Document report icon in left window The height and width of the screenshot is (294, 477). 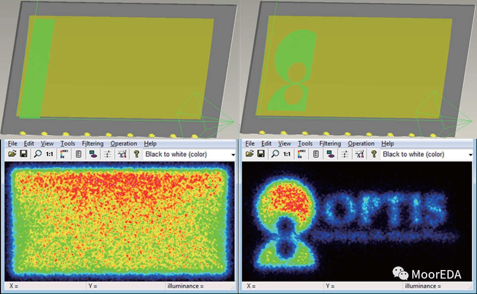[x=79, y=154]
